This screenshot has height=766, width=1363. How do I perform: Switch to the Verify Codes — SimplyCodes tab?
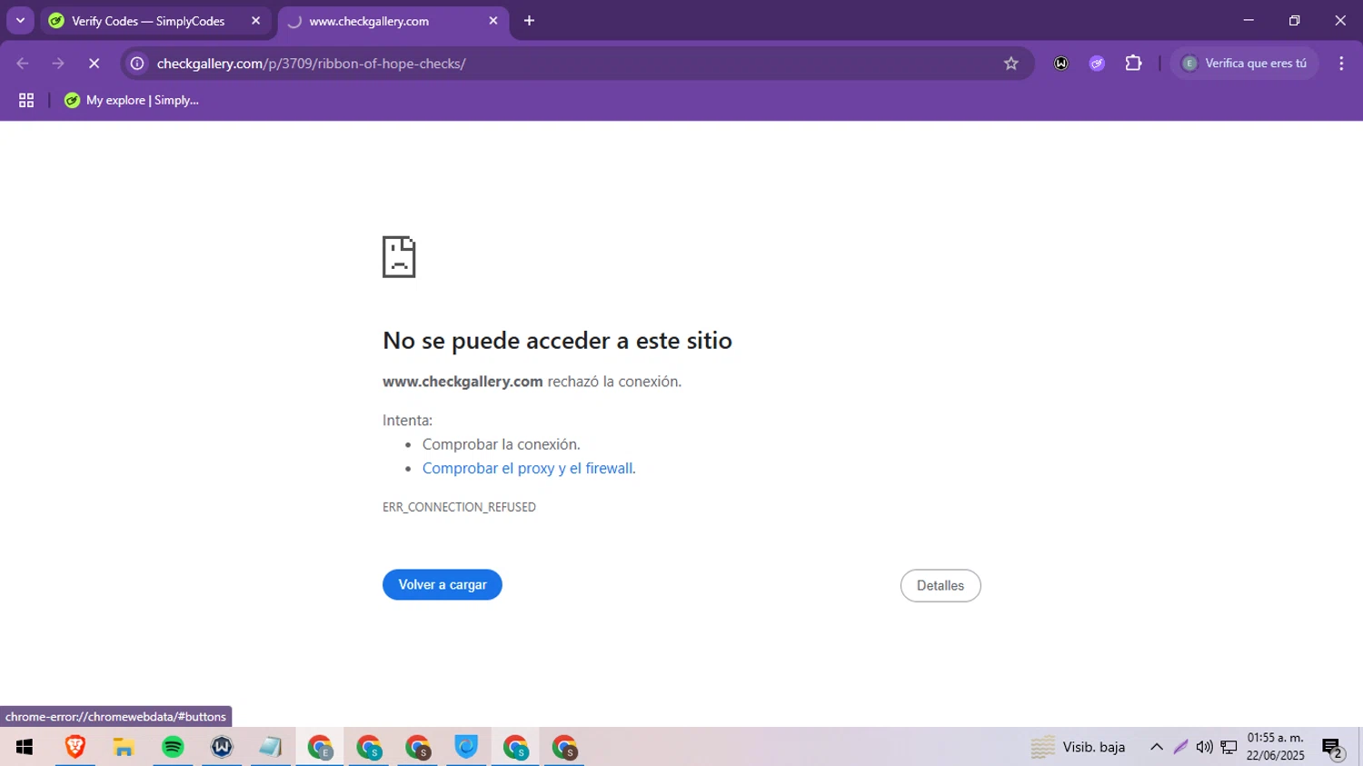(155, 21)
